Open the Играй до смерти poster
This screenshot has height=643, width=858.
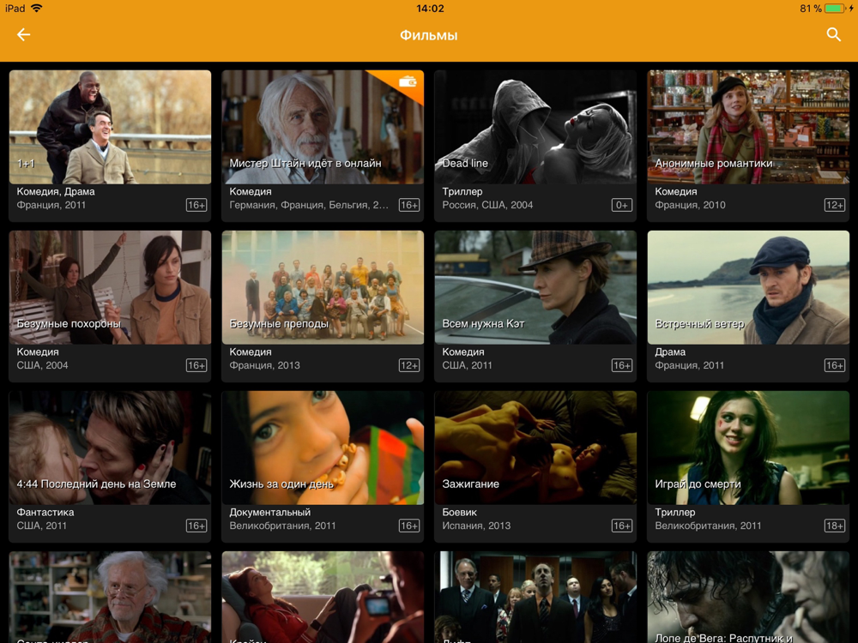pyautogui.click(x=748, y=448)
